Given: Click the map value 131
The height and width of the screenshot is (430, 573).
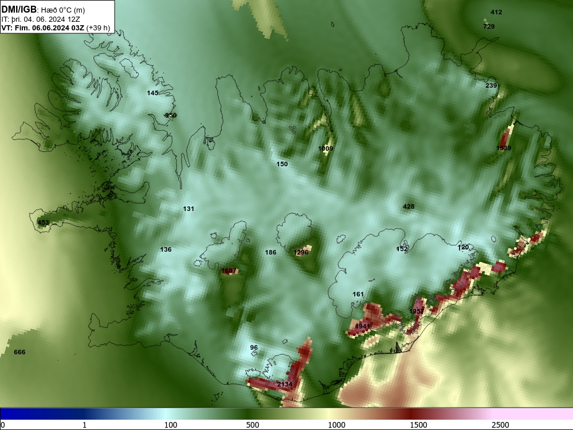Looking at the screenshot, I should point(189,209).
